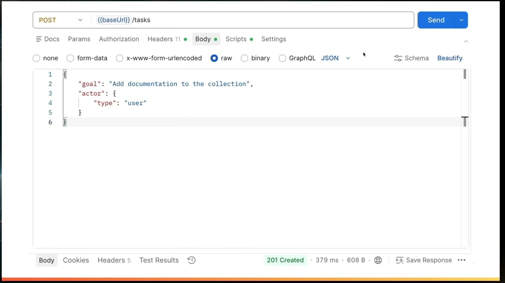This screenshot has height=283, width=505.
Task: Open the Scripts tab
Action: point(239,39)
